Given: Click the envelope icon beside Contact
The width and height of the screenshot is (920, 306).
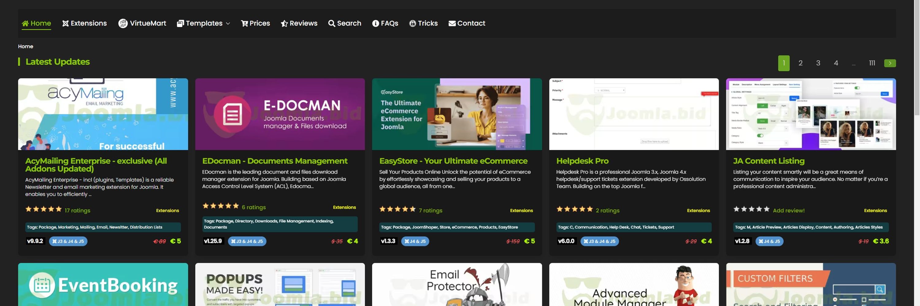Looking at the screenshot, I should coord(452,24).
